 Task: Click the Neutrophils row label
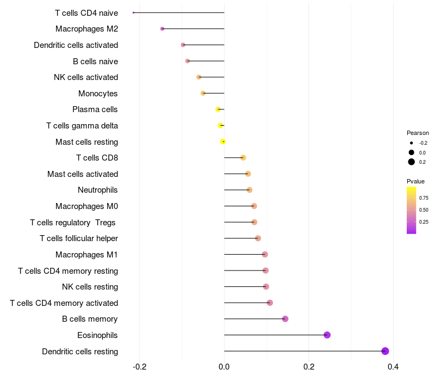[98, 190]
